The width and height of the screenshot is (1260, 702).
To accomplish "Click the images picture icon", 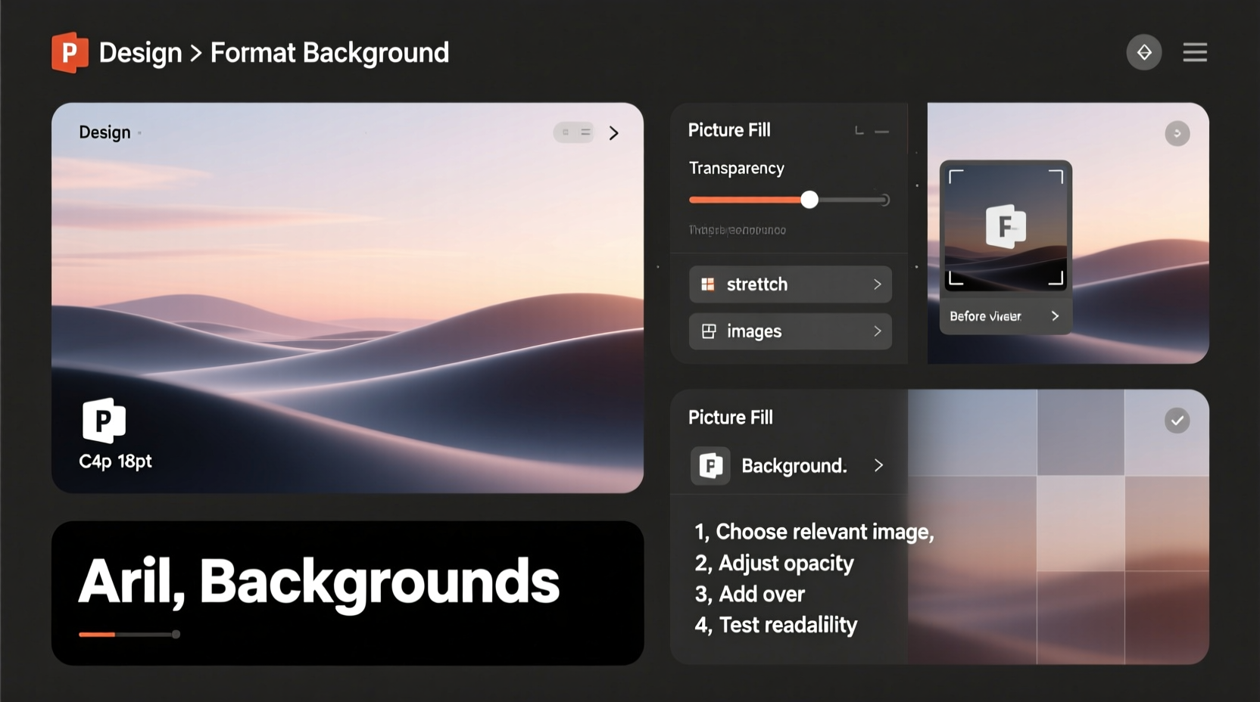I will 709,331.
